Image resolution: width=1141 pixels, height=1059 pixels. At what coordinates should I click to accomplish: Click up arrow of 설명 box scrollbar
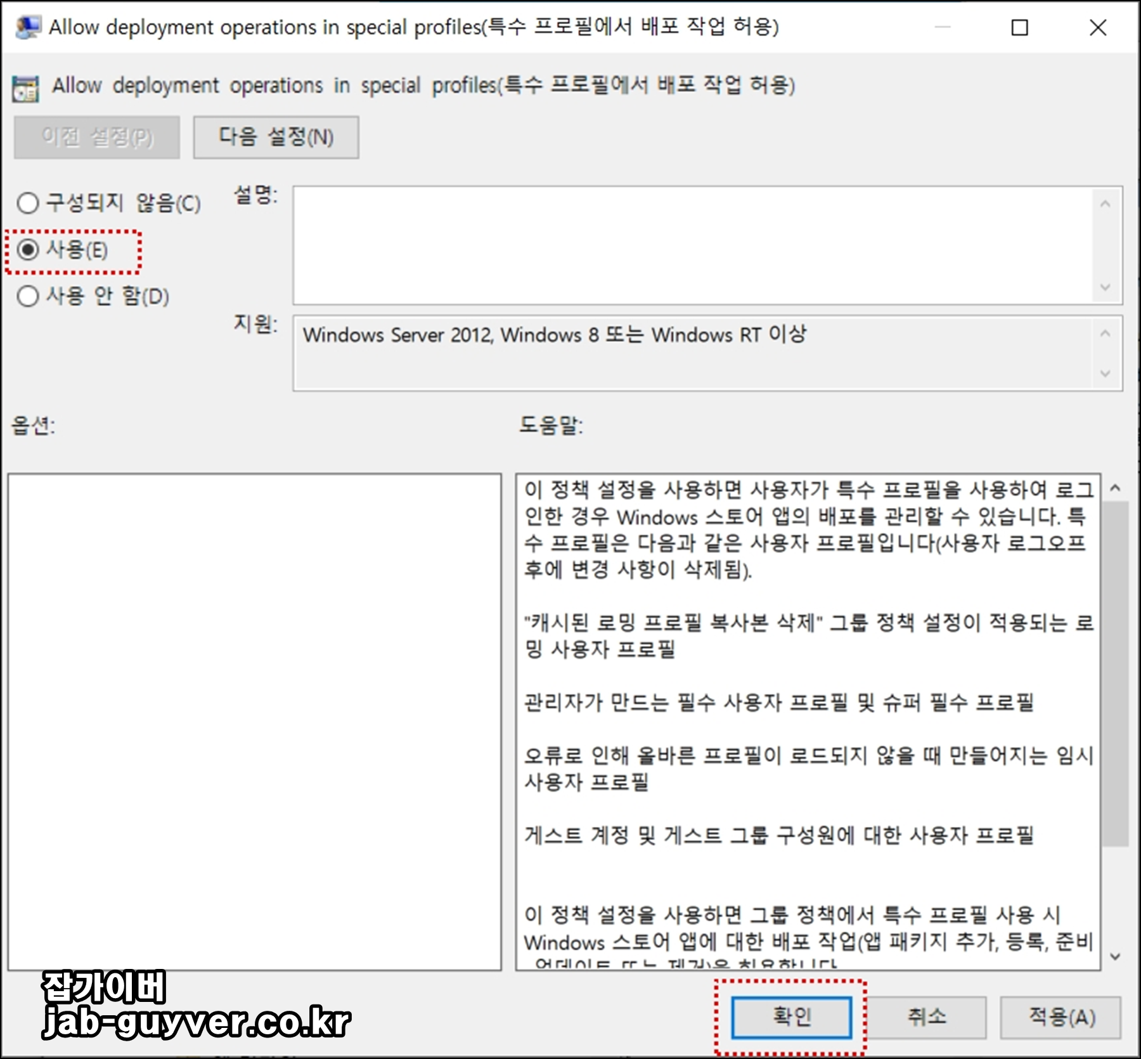tap(1106, 204)
